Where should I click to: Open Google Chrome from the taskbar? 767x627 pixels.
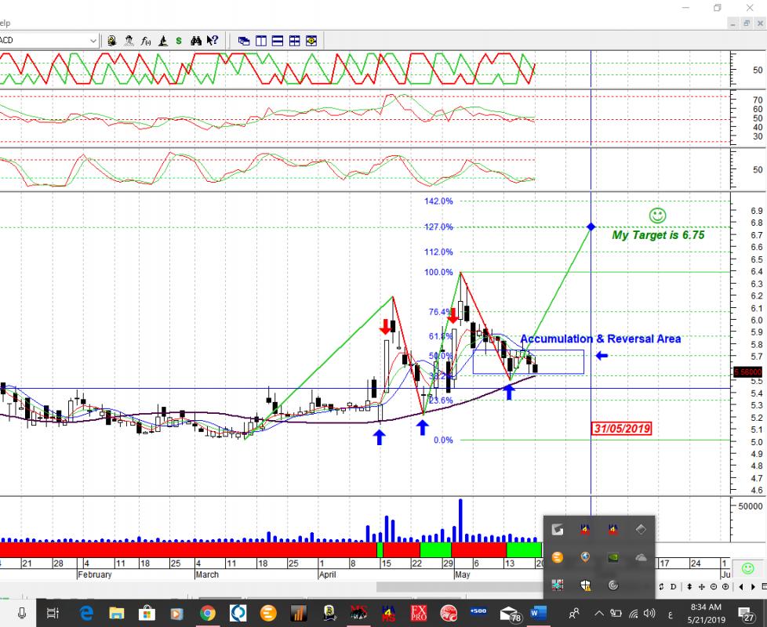[x=207, y=613]
